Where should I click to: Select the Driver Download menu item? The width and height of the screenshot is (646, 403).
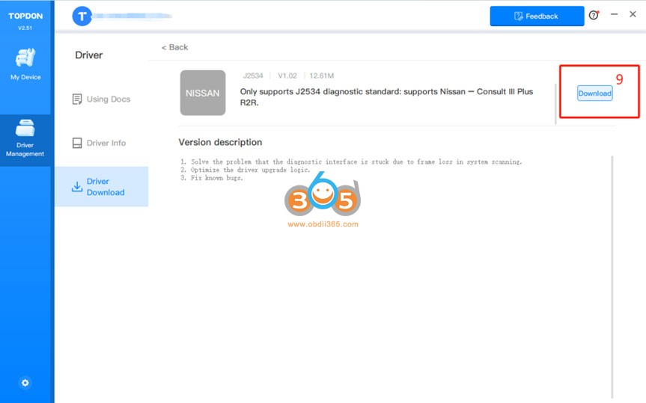pos(101,186)
